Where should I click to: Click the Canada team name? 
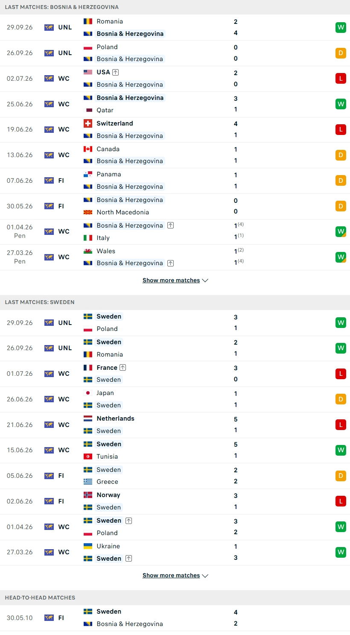[108, 149]
